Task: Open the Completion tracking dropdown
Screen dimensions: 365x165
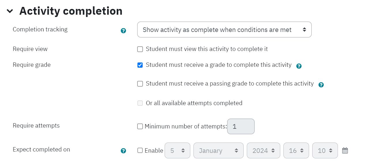Action: coord(224,29)
